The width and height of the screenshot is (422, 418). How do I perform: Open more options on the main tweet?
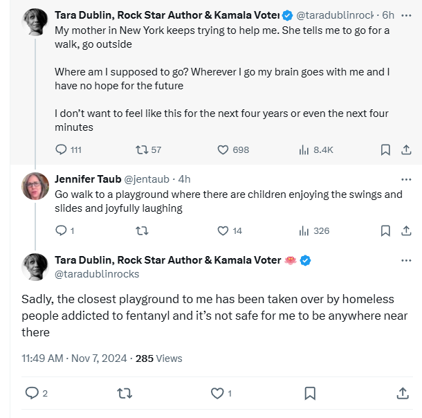coord(406,261)
